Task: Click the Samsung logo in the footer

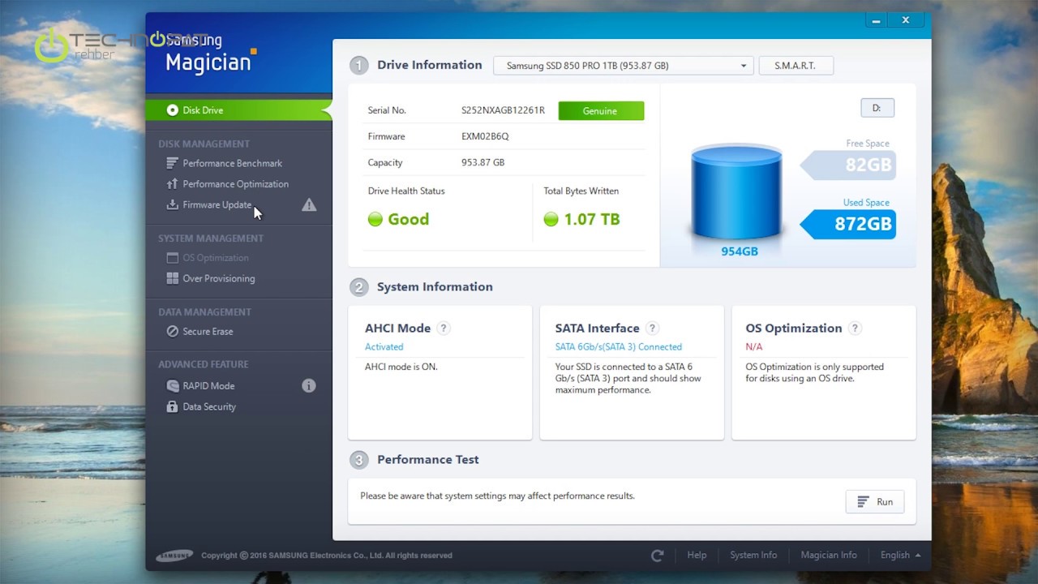Action: click(x=174, y=556)
